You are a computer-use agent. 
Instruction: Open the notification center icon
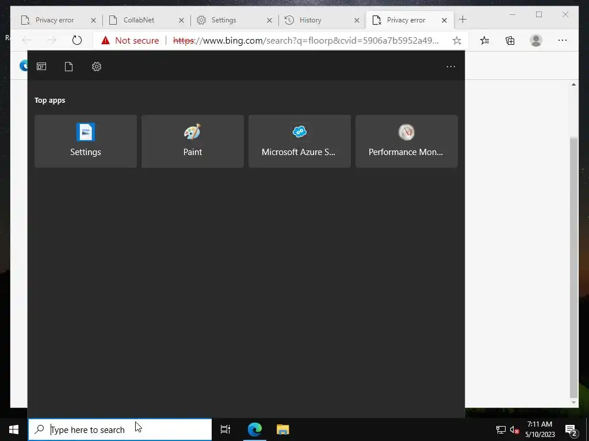pos(571,430)
